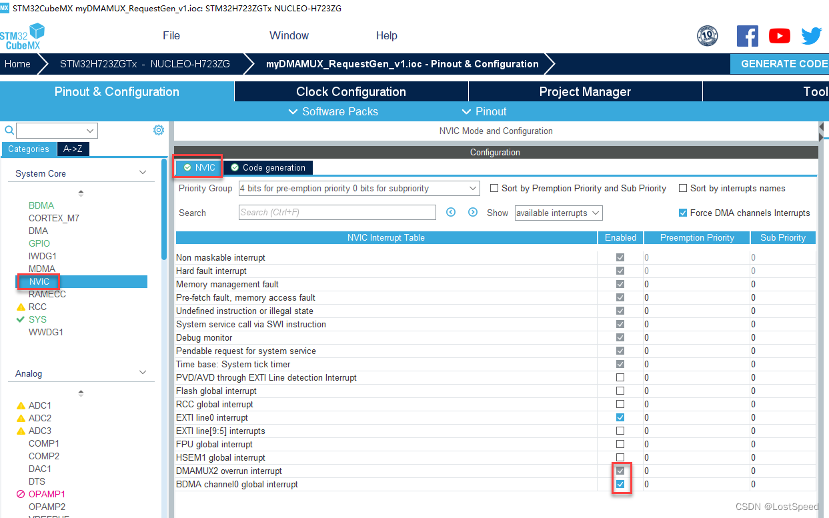Click the warning icon beside ADC2
Screen dimensions: 829x518
21,418
